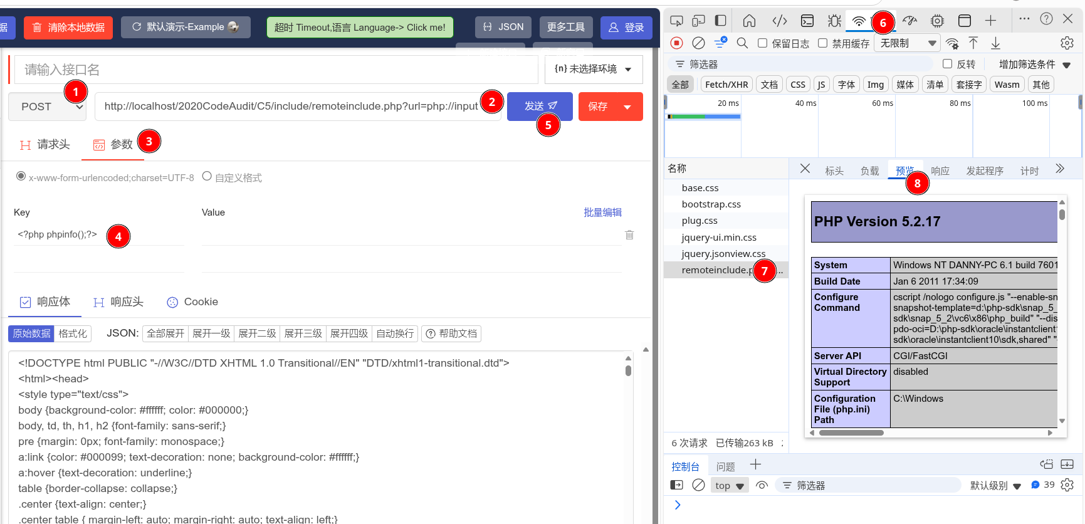The image size is (1085, 524).
Task: Switch to the 请求头 tab
Action: click(x=45, y=145)
